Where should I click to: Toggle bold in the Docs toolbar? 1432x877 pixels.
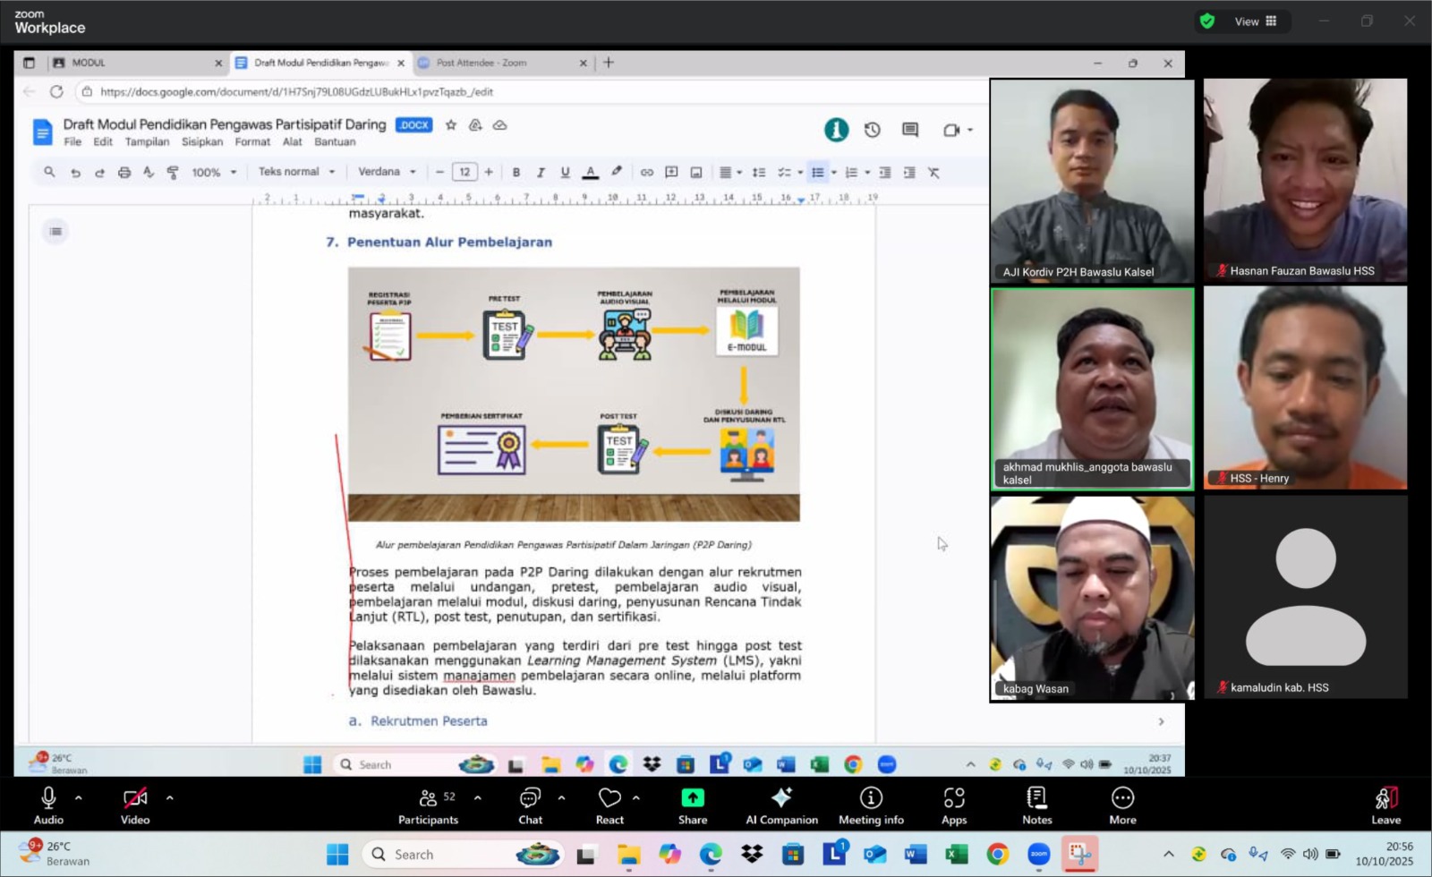(x=516, y=173)
